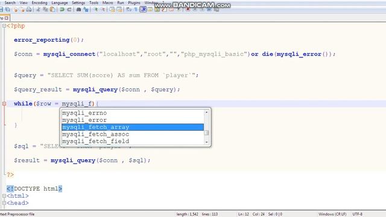Open the Encoding menu

[x=39, y=2]
